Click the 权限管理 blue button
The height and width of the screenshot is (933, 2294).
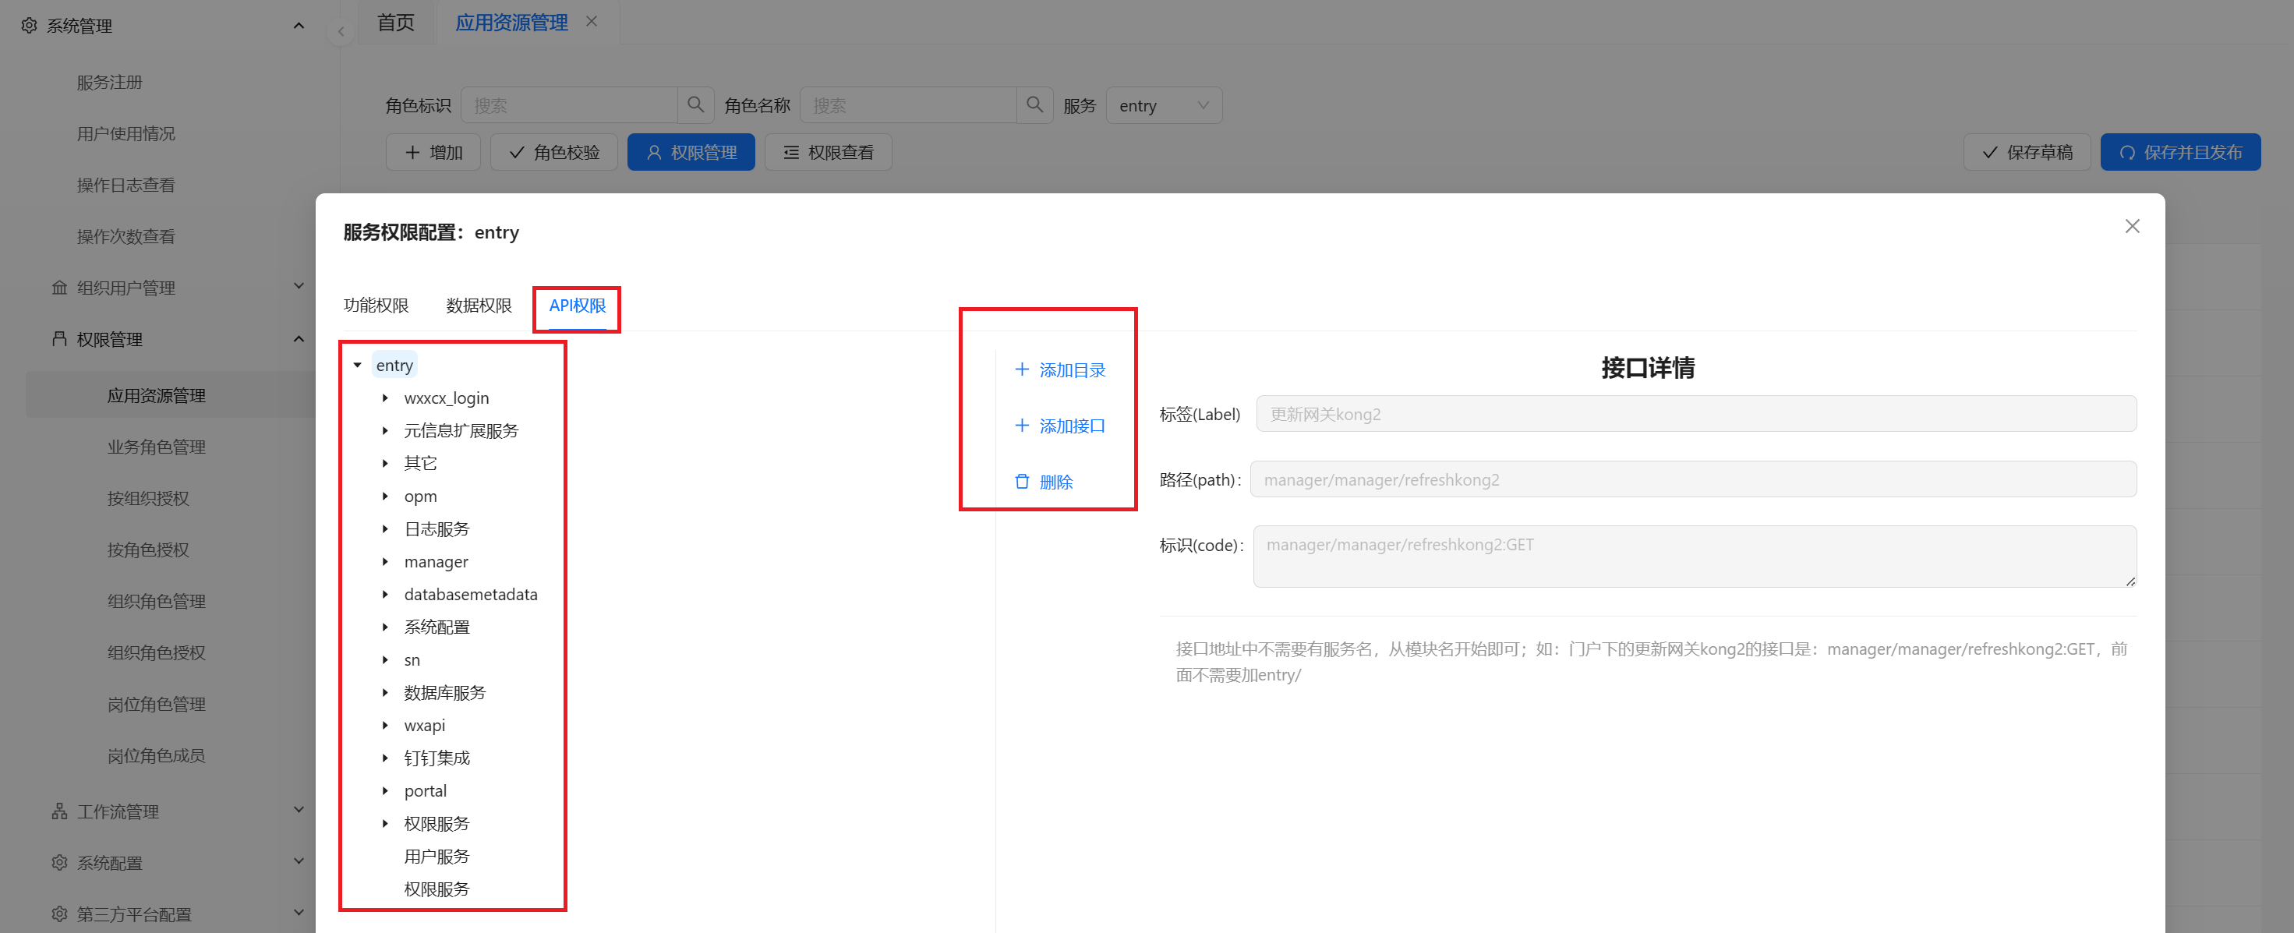[691, 152]
